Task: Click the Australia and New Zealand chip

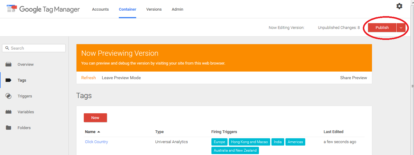Action: (x=235, y=150)
